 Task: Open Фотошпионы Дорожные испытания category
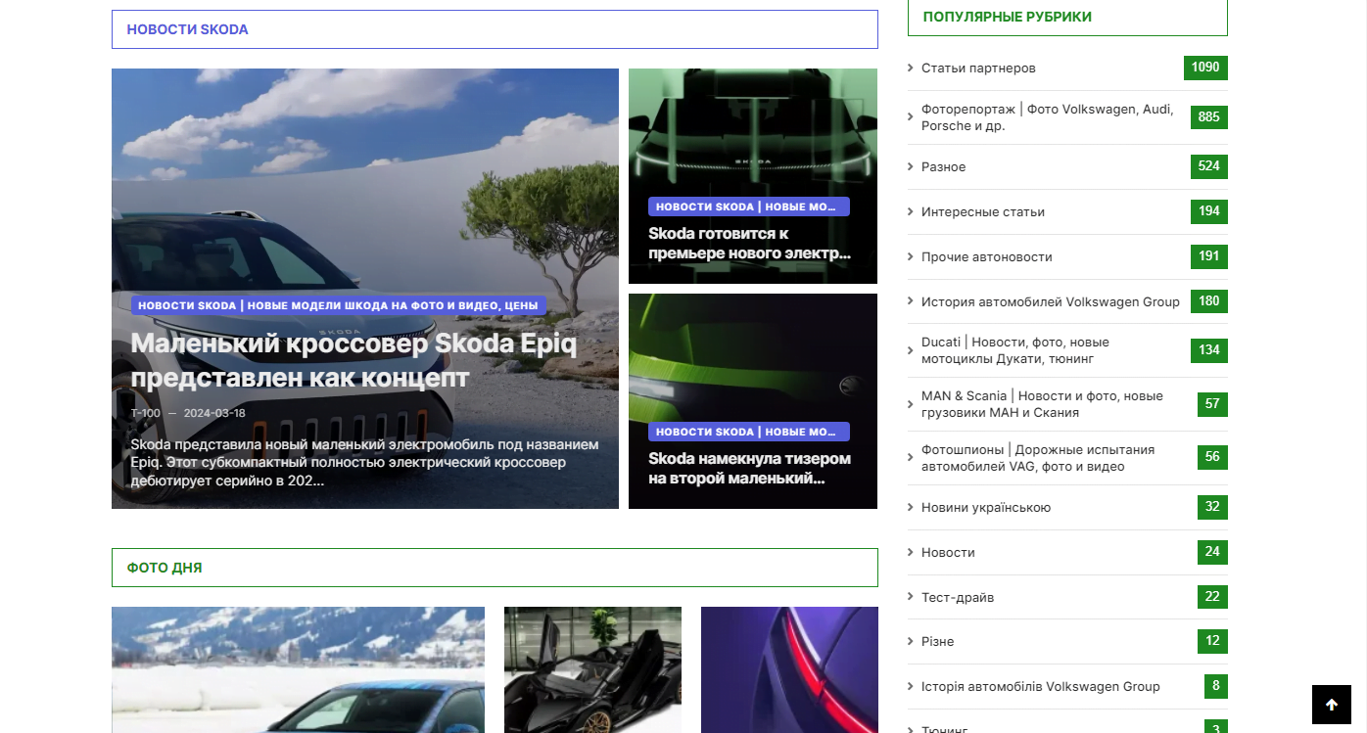click(x=1038, y=458)
